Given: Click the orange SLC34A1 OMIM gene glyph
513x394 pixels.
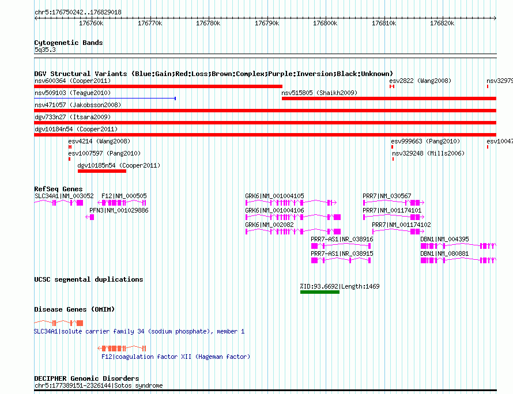Looking at the screenshot, I should [59, 323].
